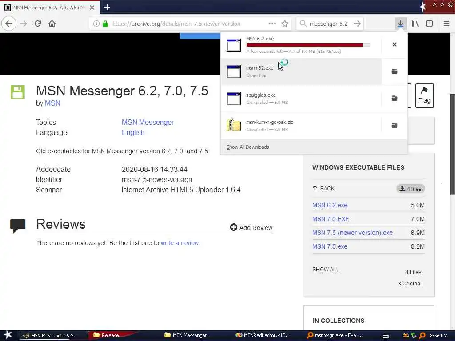Click the Reviews speech bubble icon
The width and height of the screenshot is (455, 341).
(18, 226)
